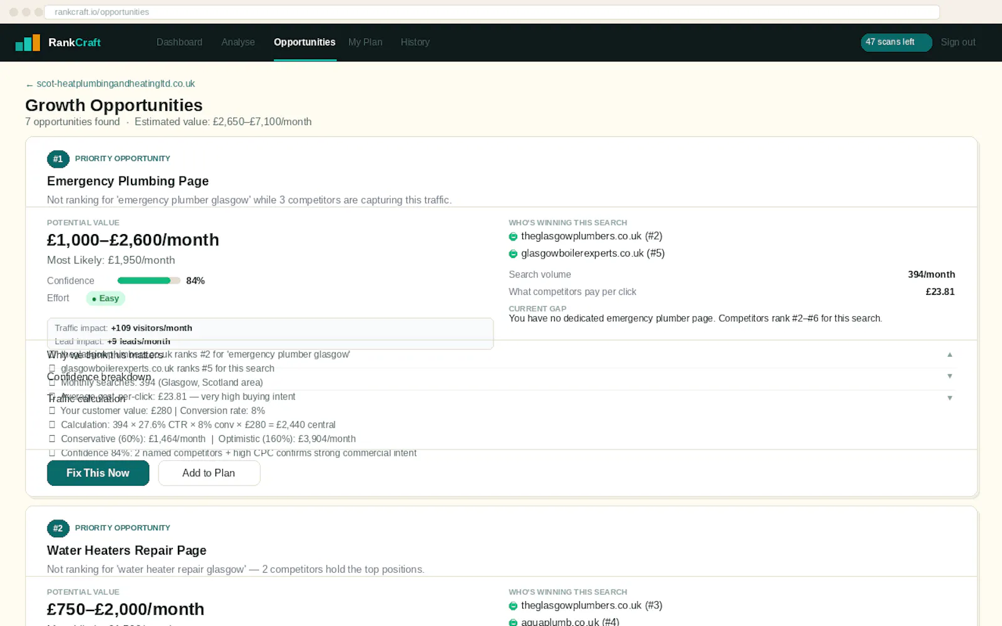View the History page
Image resolution: width=1002 pixels, height=626 pixels.
point(415,42)
